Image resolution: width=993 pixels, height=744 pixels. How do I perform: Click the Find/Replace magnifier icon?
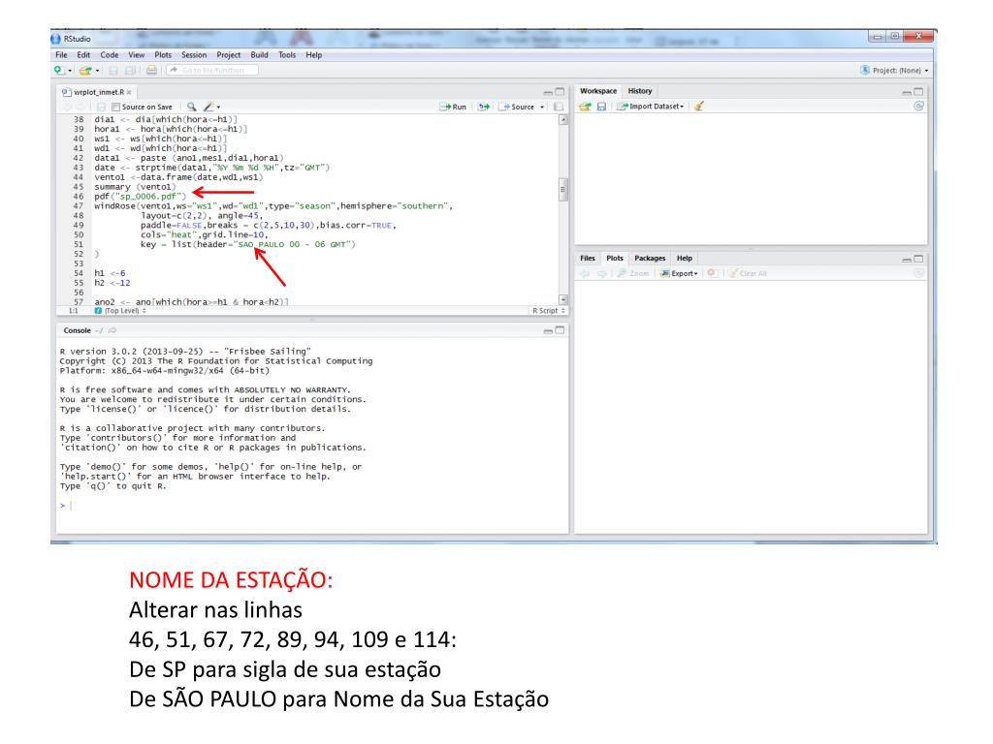pos(191,107)
